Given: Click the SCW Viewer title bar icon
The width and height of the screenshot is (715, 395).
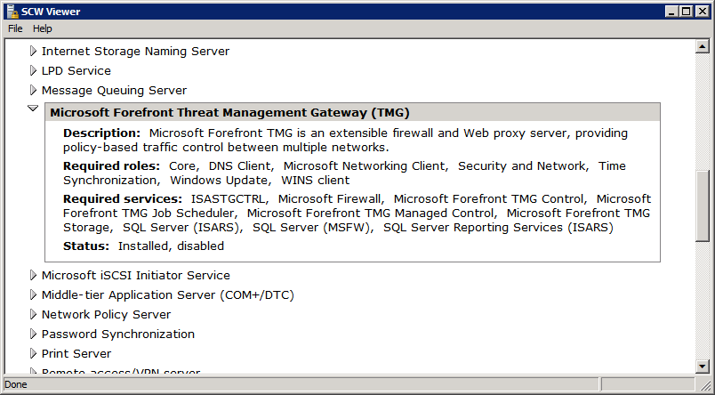Looking at the screenshot, I should click(12, 12).
